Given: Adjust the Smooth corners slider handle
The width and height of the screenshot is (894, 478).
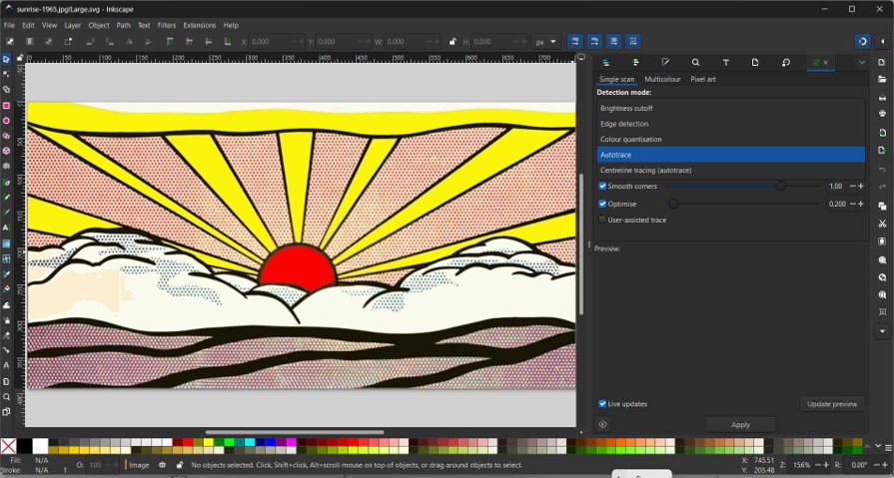Looking at the screenshot, I should coord(780,186).
